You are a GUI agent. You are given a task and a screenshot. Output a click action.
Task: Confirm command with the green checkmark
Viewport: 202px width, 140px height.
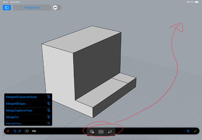click(x=195, y=131)
